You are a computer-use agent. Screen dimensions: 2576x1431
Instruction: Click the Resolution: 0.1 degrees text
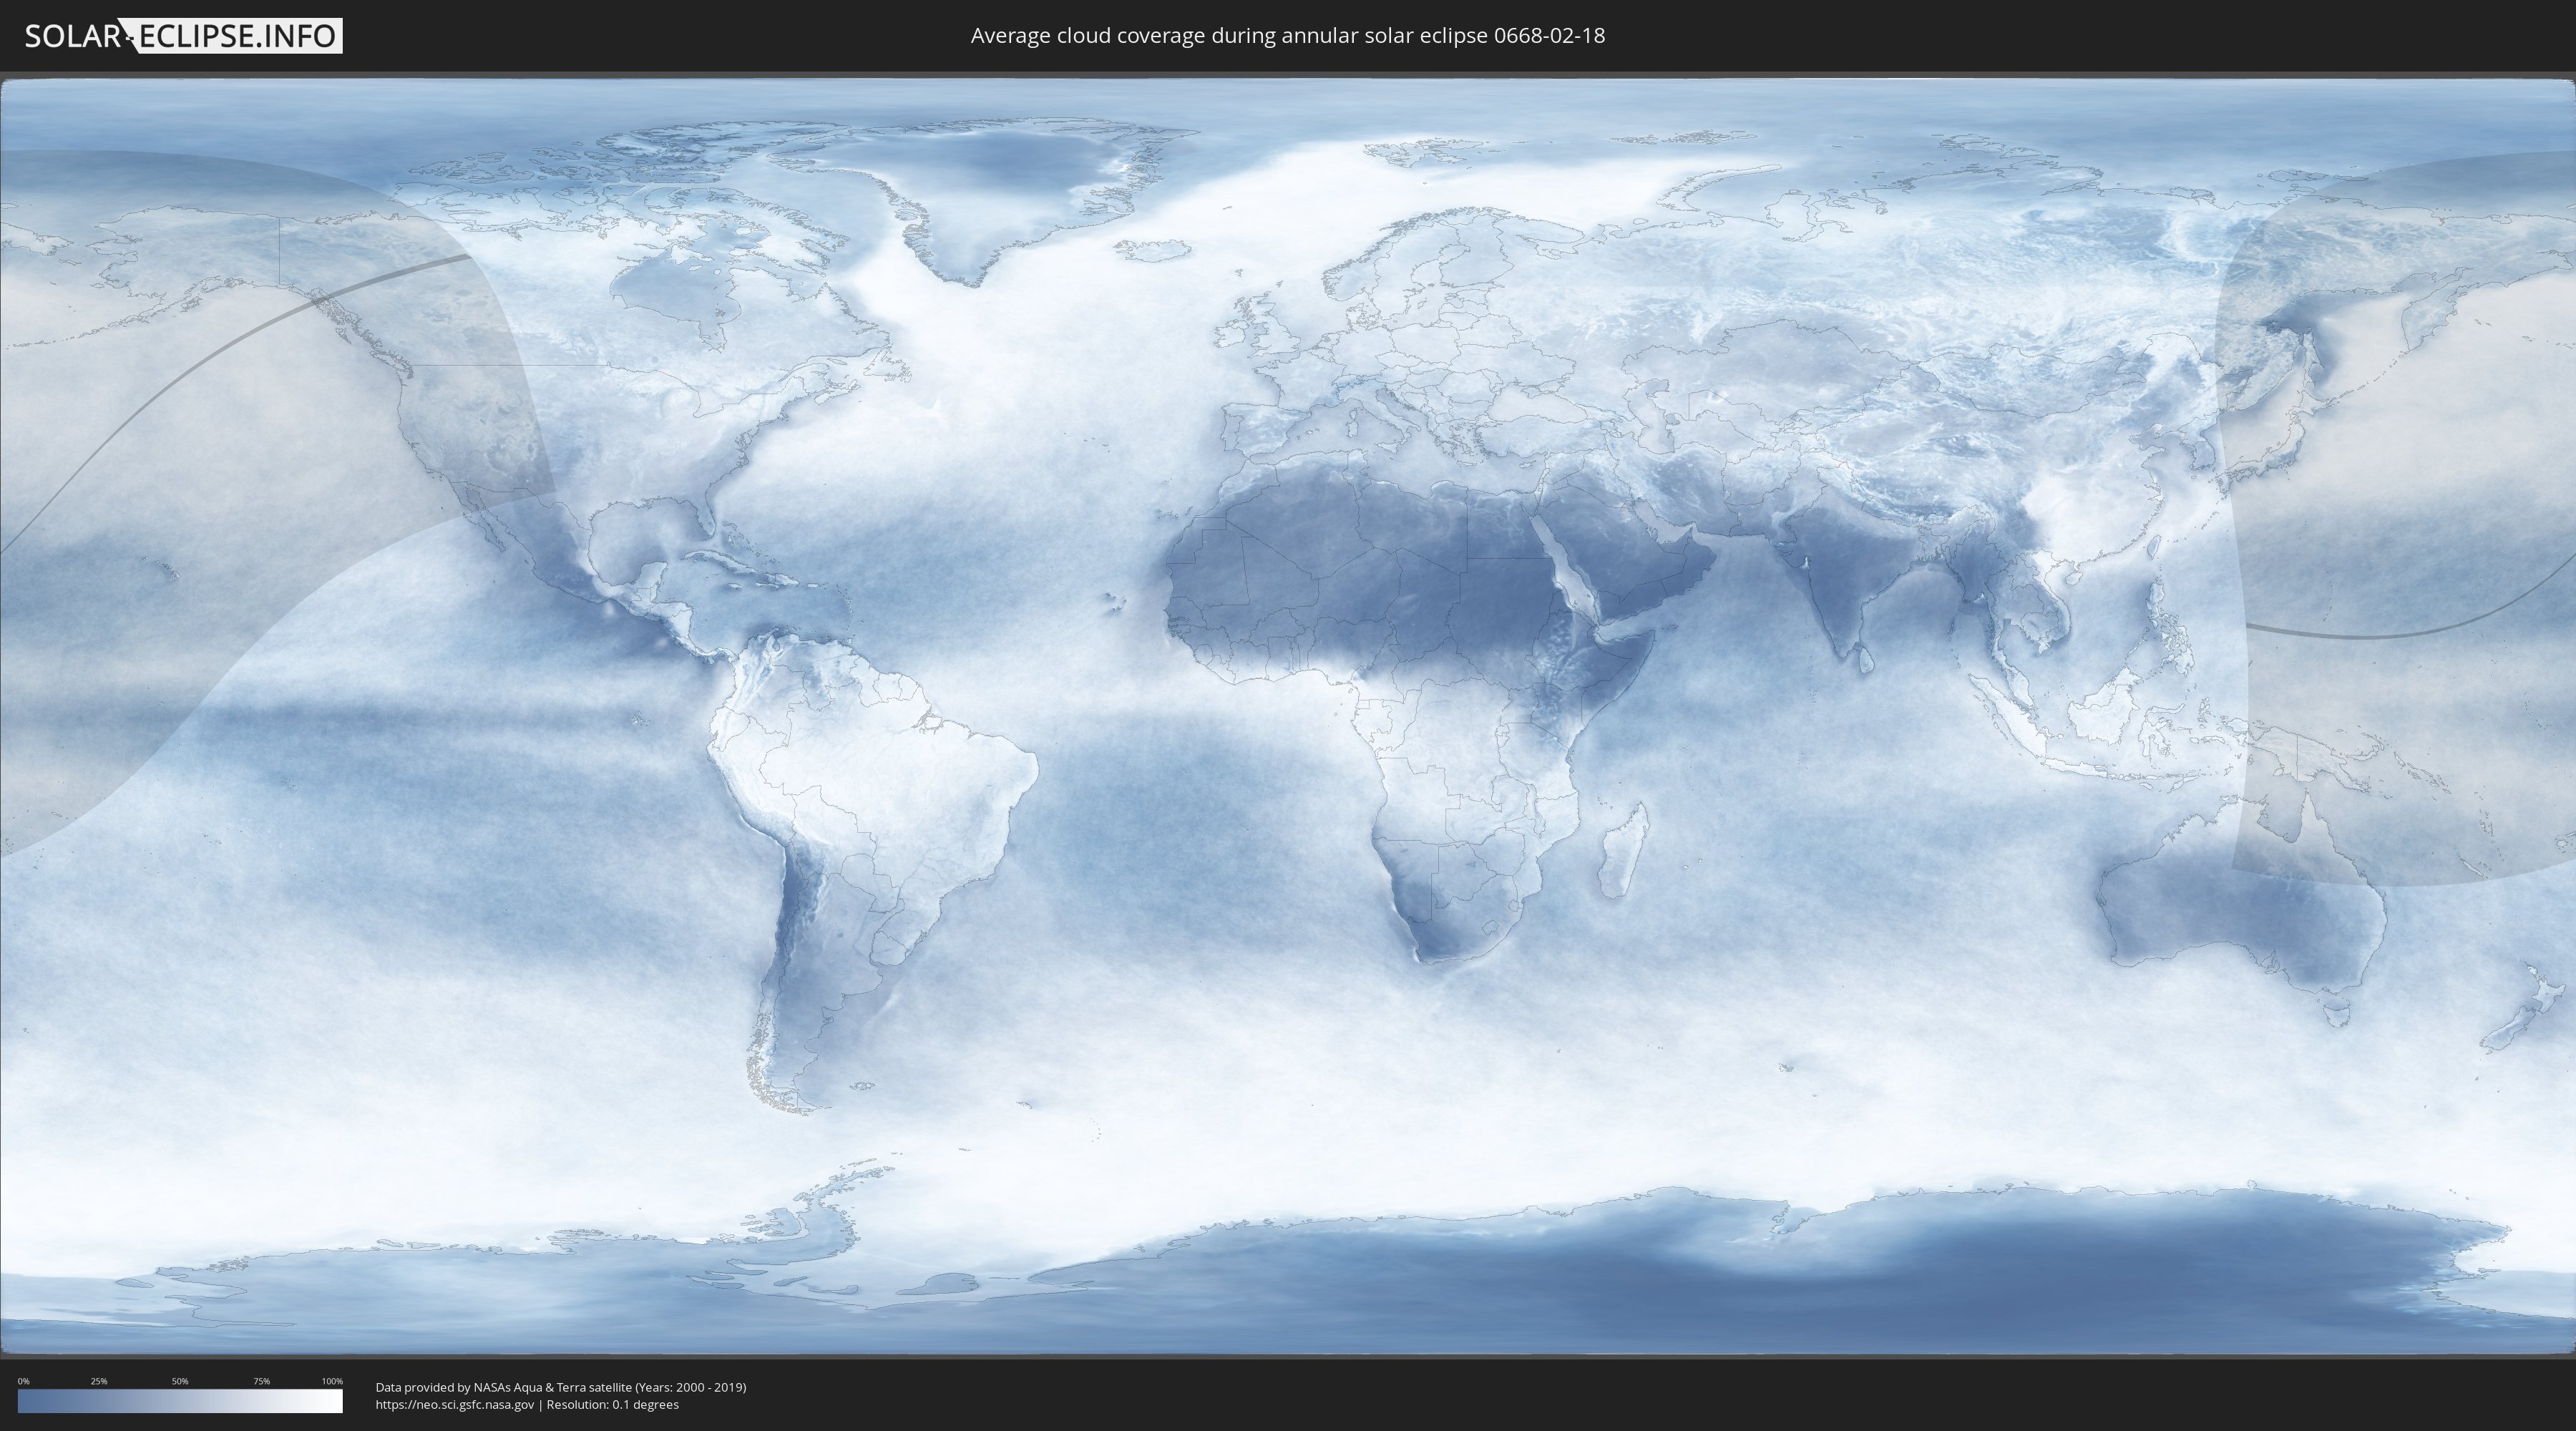point(612,1405)
